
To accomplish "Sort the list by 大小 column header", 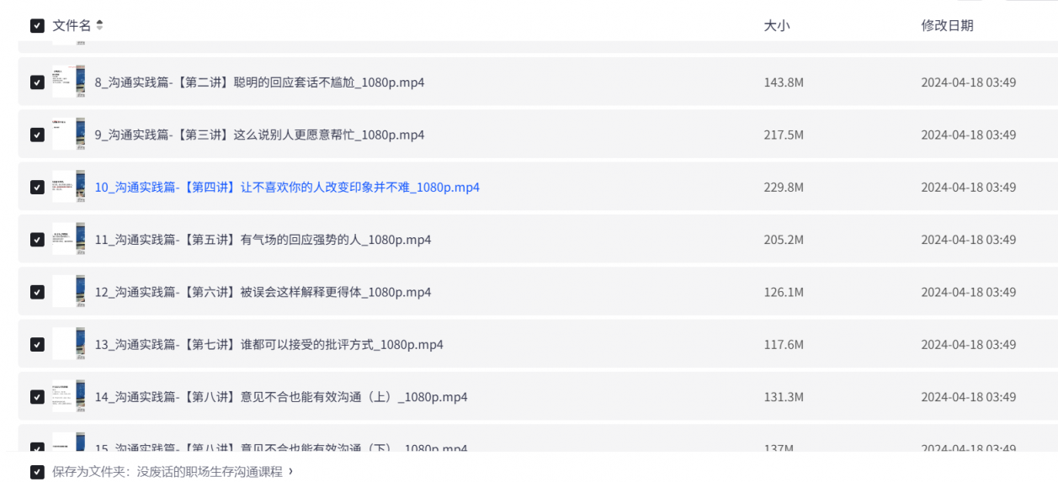I will tap(776, 26).
